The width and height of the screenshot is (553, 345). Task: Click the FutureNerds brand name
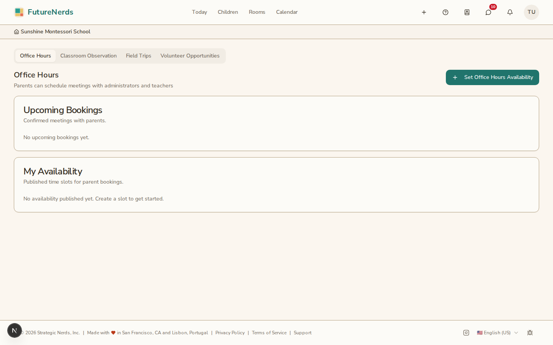(x=50, y=12)
